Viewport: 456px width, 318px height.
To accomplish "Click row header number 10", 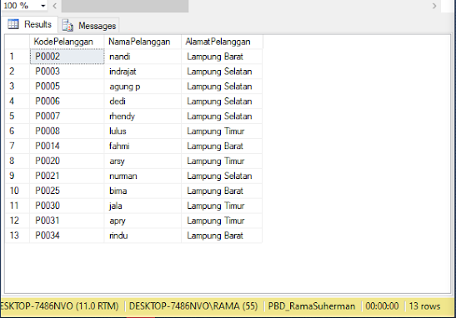I will (x=18, y=191).
